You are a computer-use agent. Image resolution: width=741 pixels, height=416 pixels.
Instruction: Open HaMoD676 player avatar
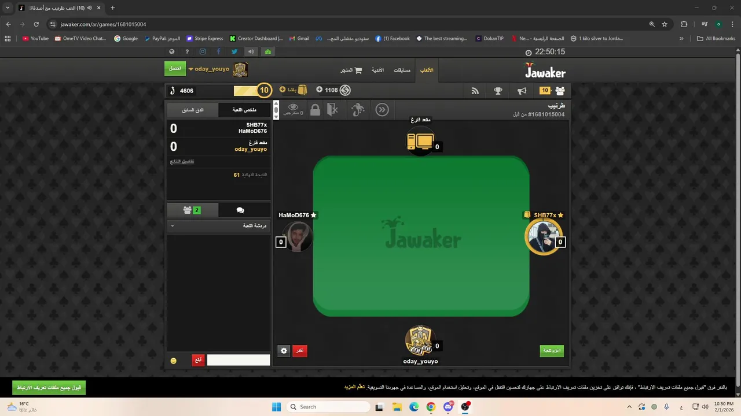tap(298, 236)
